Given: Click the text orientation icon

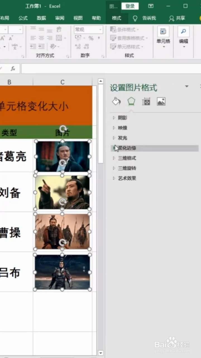Looking at the screenshot, I should (x=52, y=47).
